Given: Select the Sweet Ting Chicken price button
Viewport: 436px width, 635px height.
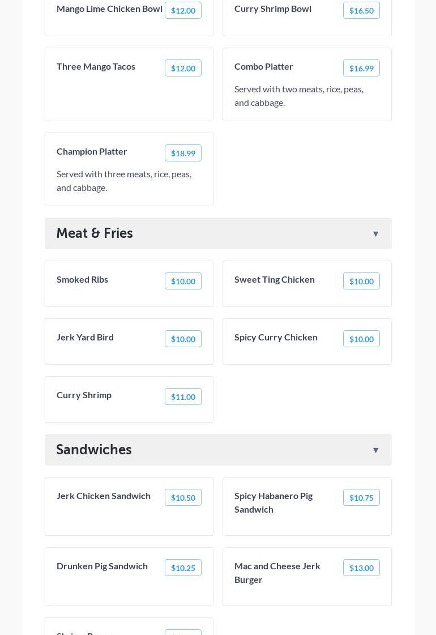Looking at the screenshot, I should click(361, 282).
